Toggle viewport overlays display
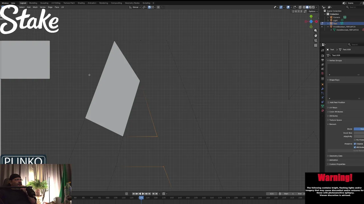Viewport: 364px width, 204px height. [288, 7]
